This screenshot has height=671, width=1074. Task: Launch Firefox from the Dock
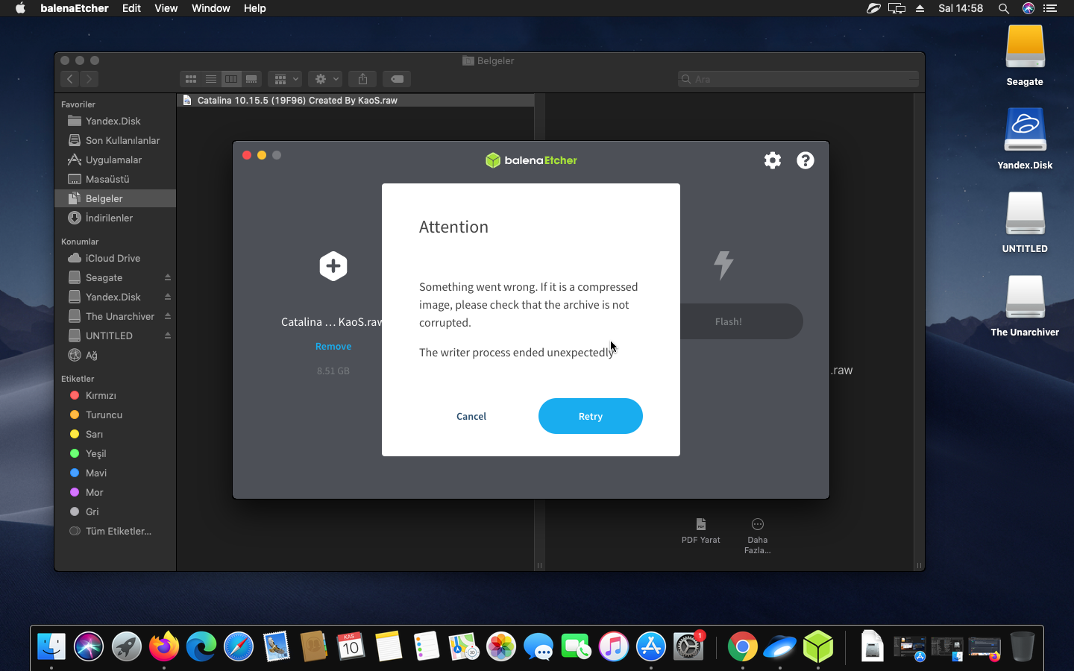pyautogui.click(x=164, y=646)
